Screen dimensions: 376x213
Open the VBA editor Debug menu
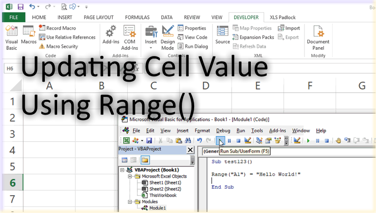click(223, 131)
